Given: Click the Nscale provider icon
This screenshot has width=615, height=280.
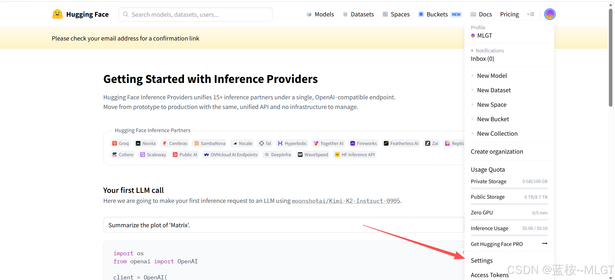Looking at the screenshot, I should point(235,143).
